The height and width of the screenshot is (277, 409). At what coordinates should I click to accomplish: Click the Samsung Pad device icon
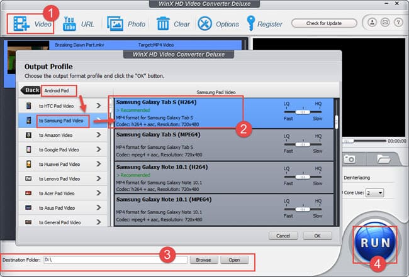point(28,120)
